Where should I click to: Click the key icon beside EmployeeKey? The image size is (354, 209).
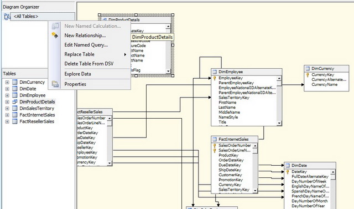215,78
